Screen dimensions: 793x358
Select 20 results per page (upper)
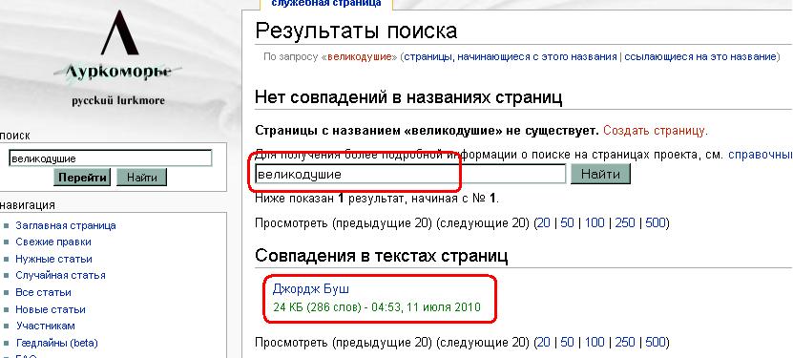pos(544,222)
